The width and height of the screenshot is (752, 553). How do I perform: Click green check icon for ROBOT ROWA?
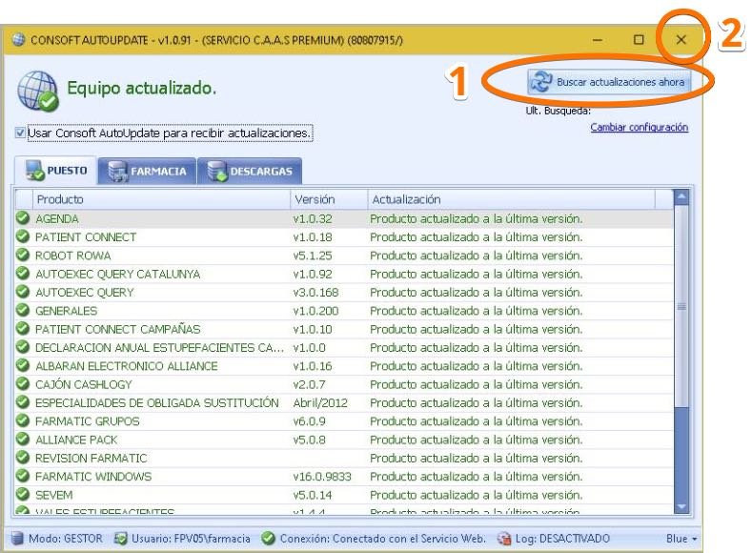click(x=23, y=255)
